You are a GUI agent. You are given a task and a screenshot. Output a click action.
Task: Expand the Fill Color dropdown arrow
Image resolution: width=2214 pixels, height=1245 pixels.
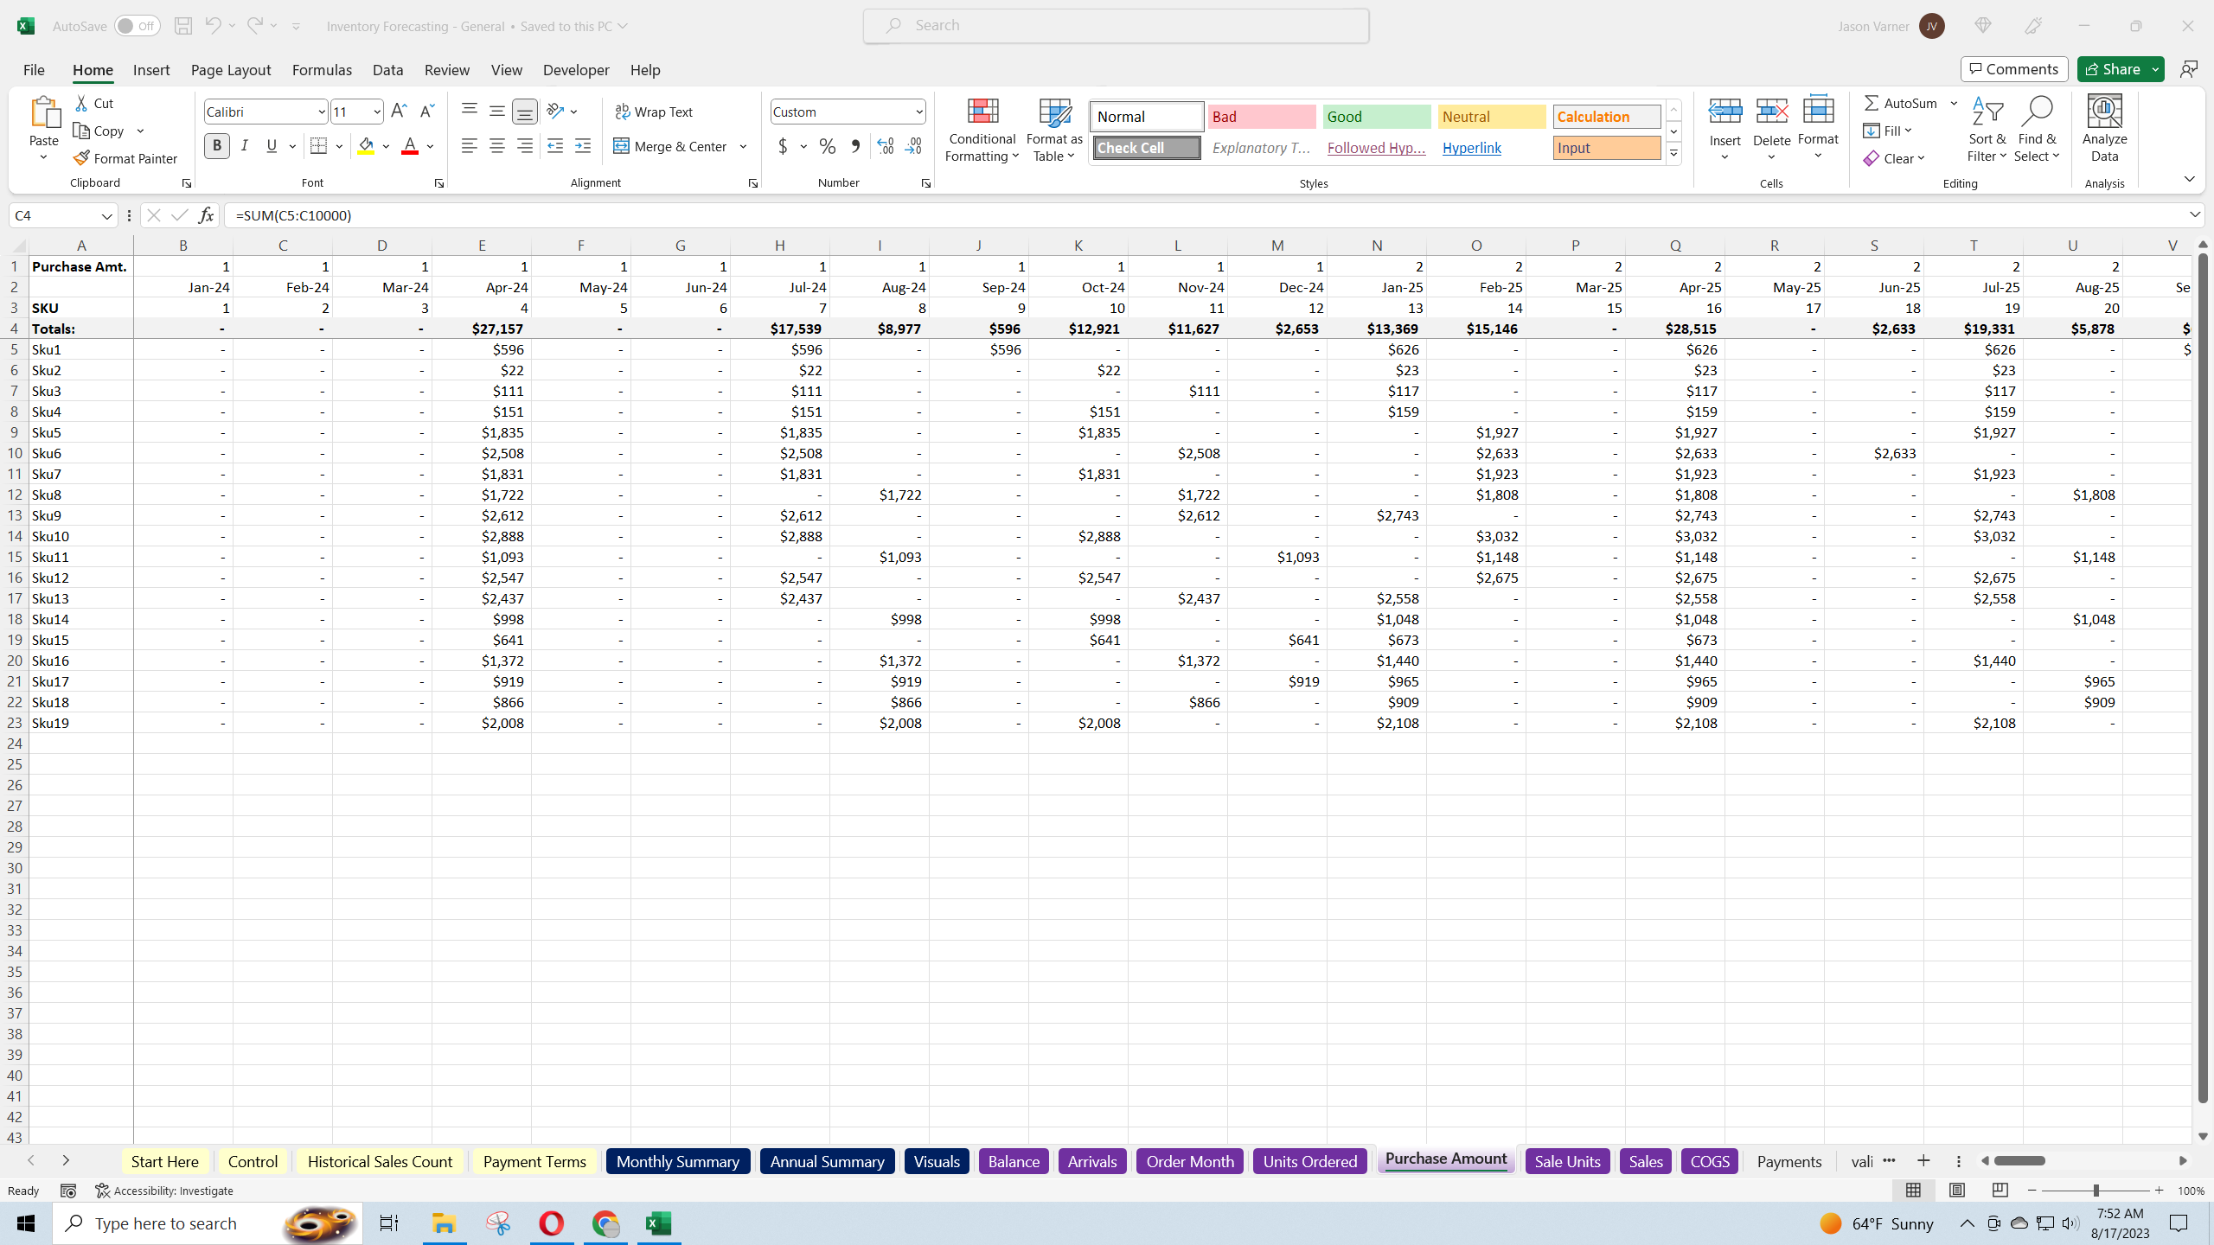386,146
